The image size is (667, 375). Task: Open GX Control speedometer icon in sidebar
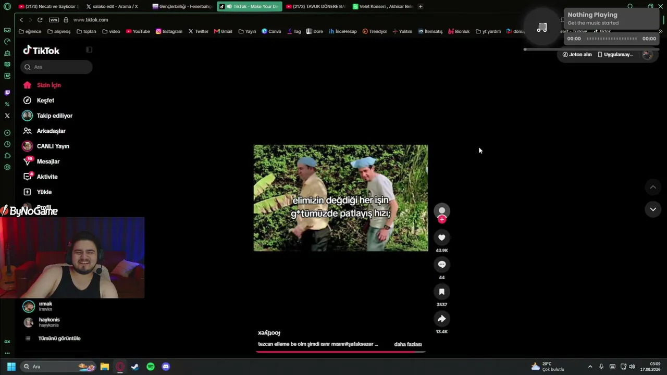[x=7, y=42]
